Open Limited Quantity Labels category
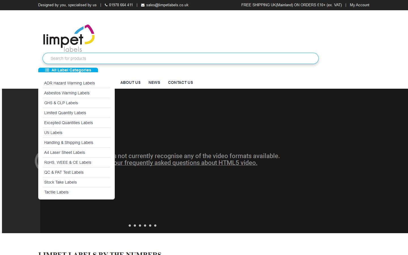Screen dimensions: 408x255 (x=65, y=113)
